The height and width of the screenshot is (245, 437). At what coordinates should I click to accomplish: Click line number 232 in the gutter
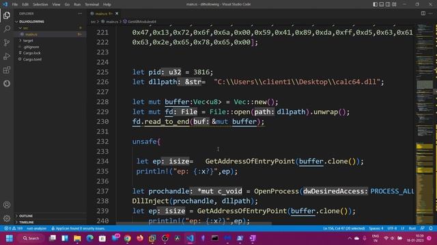click(102, 142)
